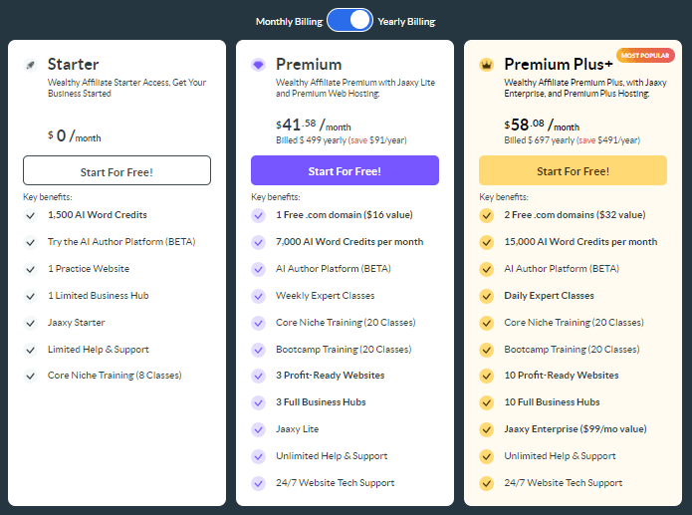Click the Premium Plus+ crown icon

(486, 65)
